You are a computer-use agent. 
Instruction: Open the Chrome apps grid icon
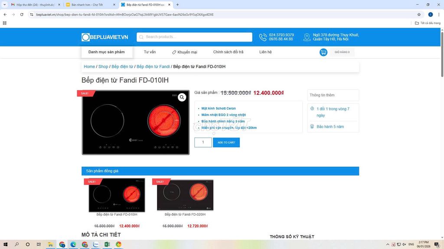4,23
